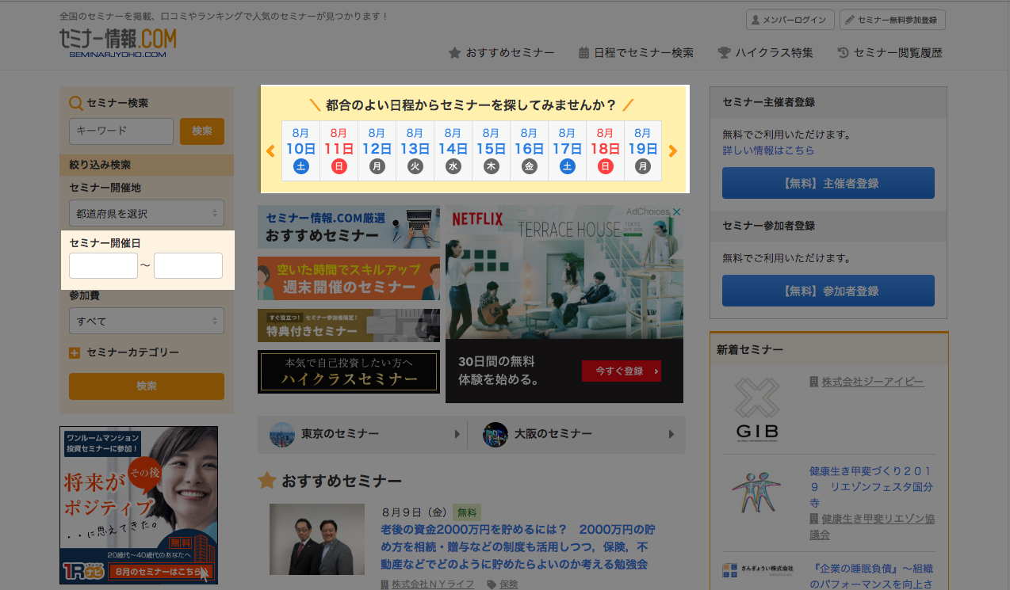Screen dimensions: 1010x590
Task: Click the メンバーログイン button
Action: [790, 20]
